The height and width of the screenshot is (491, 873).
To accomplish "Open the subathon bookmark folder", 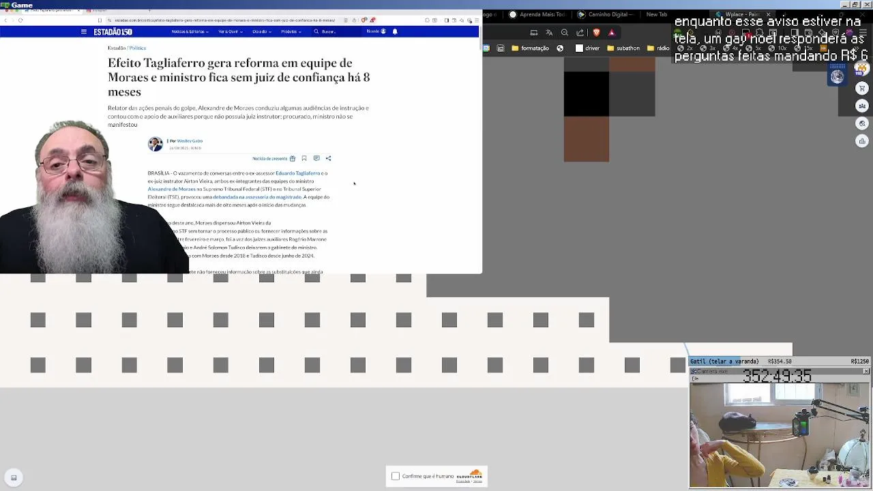I will pos(623,48).
